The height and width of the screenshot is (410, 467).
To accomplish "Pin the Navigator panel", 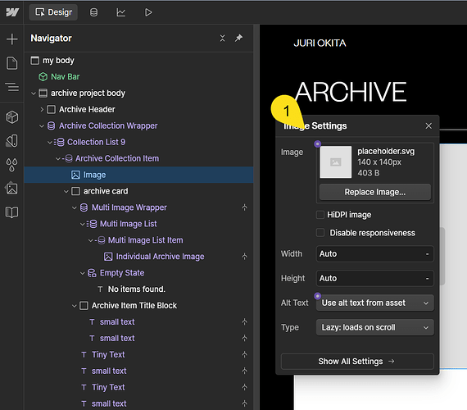I will tap(238, 39).
